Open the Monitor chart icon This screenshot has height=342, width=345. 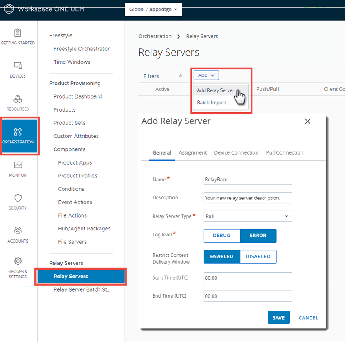coord(18,165)
